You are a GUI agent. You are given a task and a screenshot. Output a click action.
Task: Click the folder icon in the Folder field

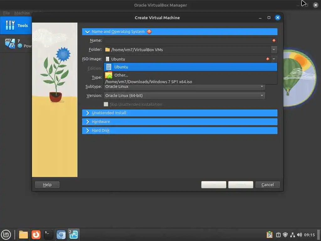pyautogui.click(x=108, y=50)
